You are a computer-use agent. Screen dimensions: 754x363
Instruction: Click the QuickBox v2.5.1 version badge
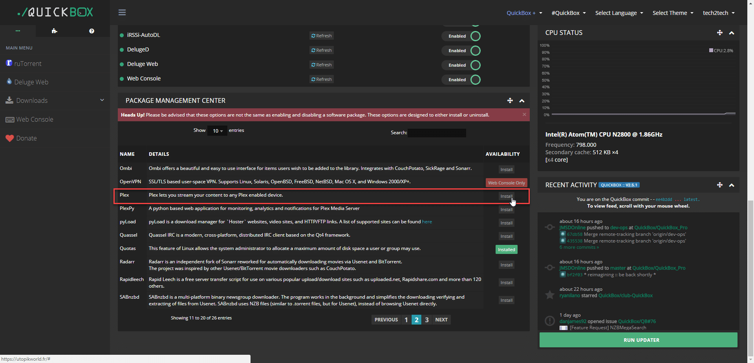pos(619,185)
